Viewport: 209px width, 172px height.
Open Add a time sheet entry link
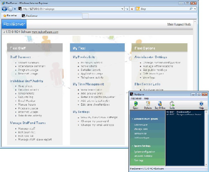coord(95,101)
